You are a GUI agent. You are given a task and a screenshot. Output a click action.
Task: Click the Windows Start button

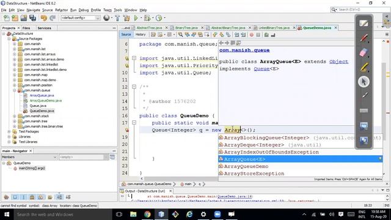click(7, 215)
